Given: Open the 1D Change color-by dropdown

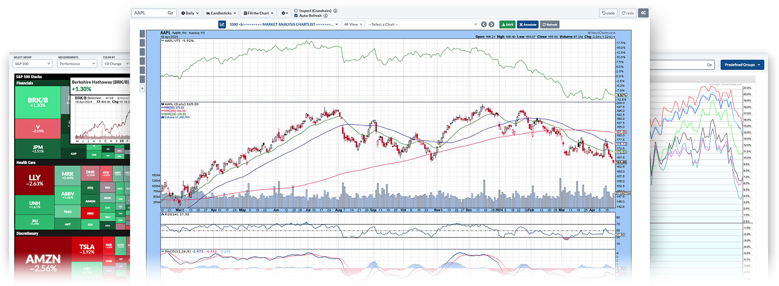Looking at the screenshot, I should tap(116, 64).
